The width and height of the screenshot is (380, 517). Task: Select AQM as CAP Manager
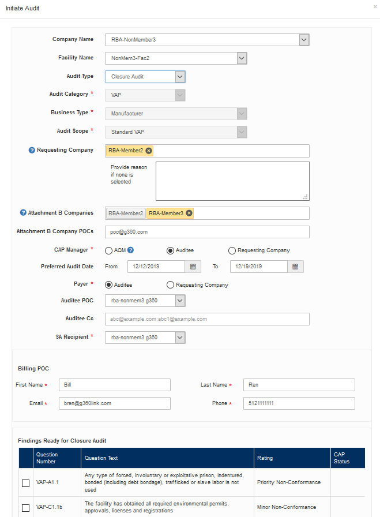tap(109, 250)
